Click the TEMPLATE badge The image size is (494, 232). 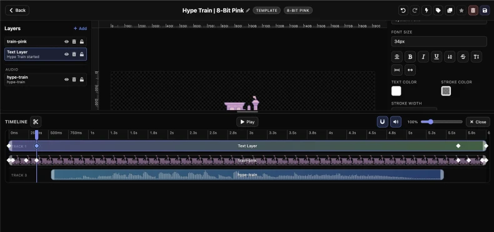(266, 11)
